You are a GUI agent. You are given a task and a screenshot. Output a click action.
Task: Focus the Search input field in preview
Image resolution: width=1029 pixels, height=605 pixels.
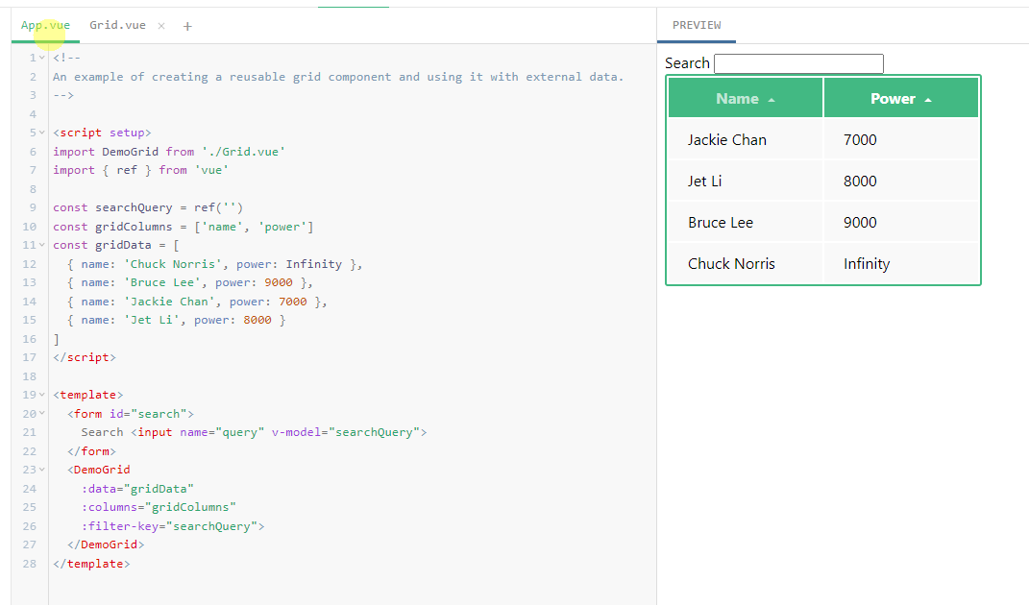click(x=798, y=63)
